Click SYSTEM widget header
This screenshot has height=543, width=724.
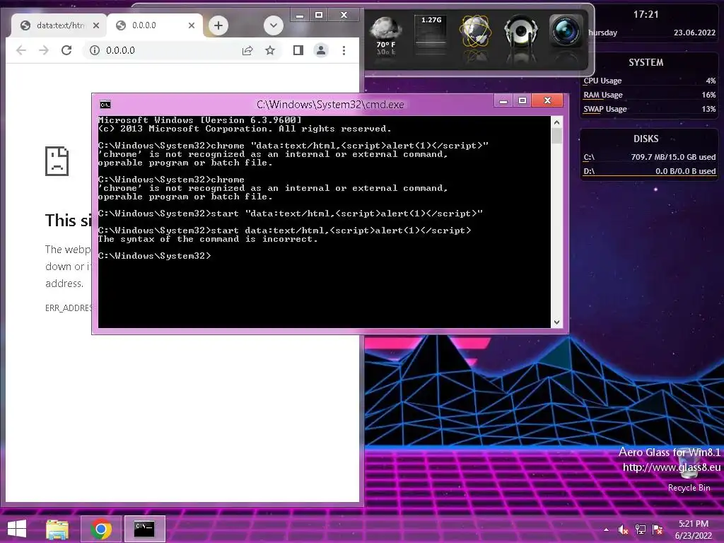click(x=646, y=62)
